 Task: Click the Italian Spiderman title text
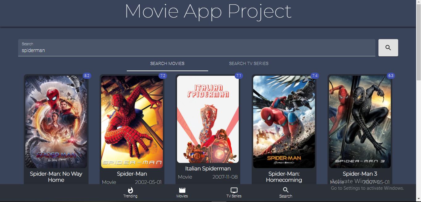click(208, 168)
